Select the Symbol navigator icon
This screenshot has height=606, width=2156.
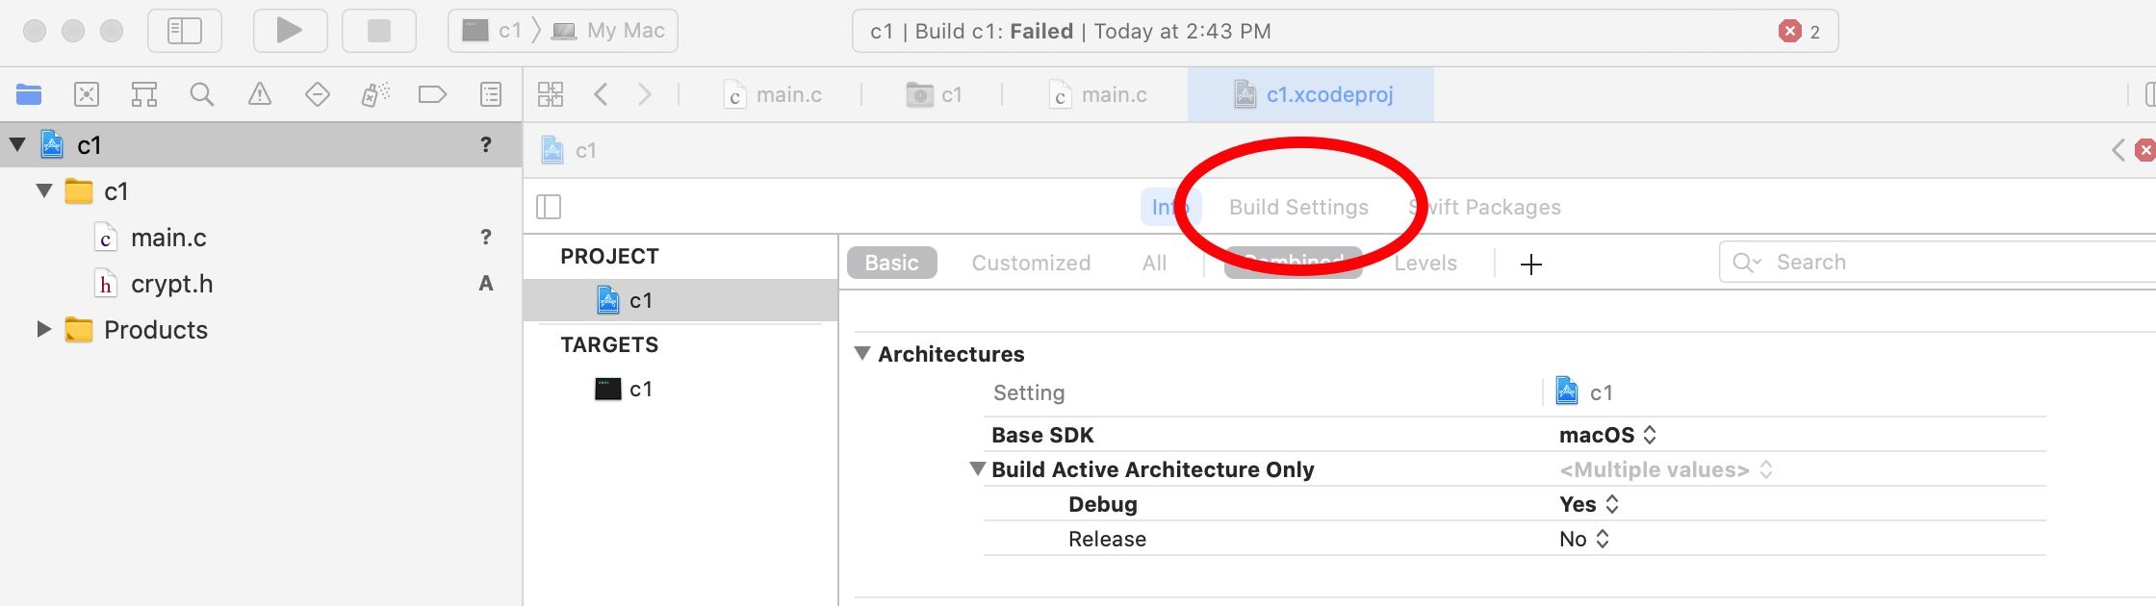(144, 94)
